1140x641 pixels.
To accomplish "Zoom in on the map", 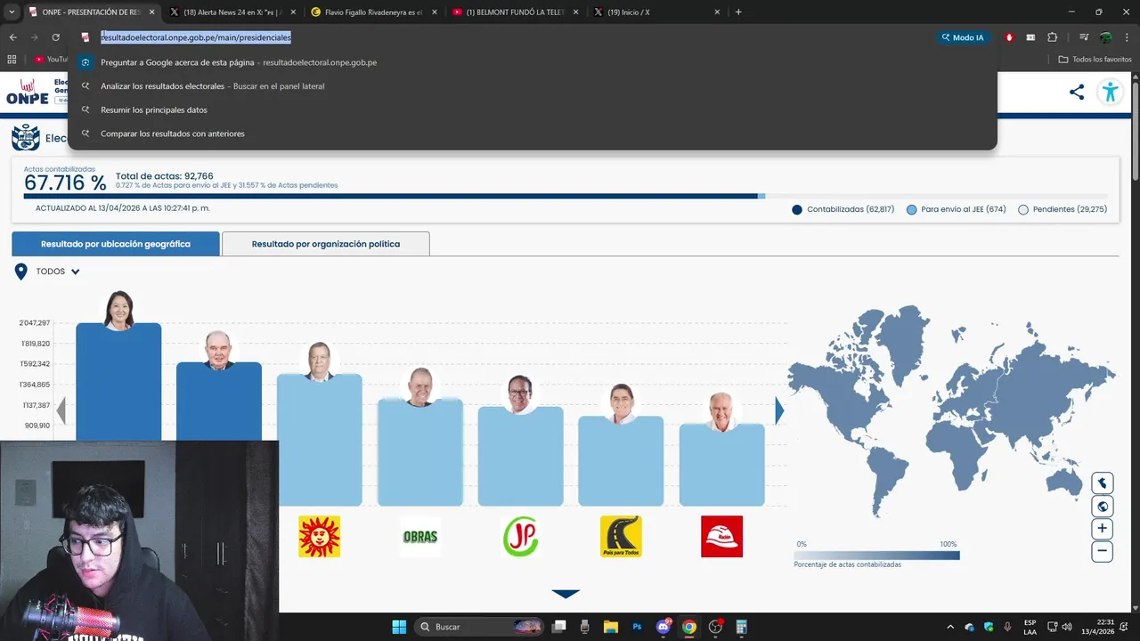I will click(x=1103, y=529).
